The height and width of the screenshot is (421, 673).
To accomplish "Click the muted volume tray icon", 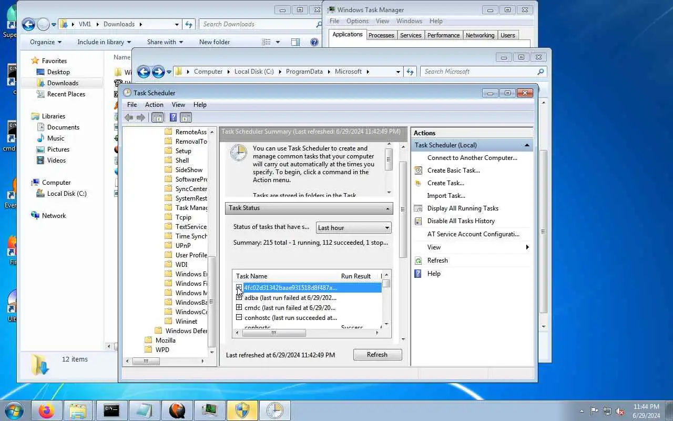I will [x=620, y=411].
